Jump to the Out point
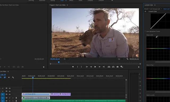 click(104, 67)
